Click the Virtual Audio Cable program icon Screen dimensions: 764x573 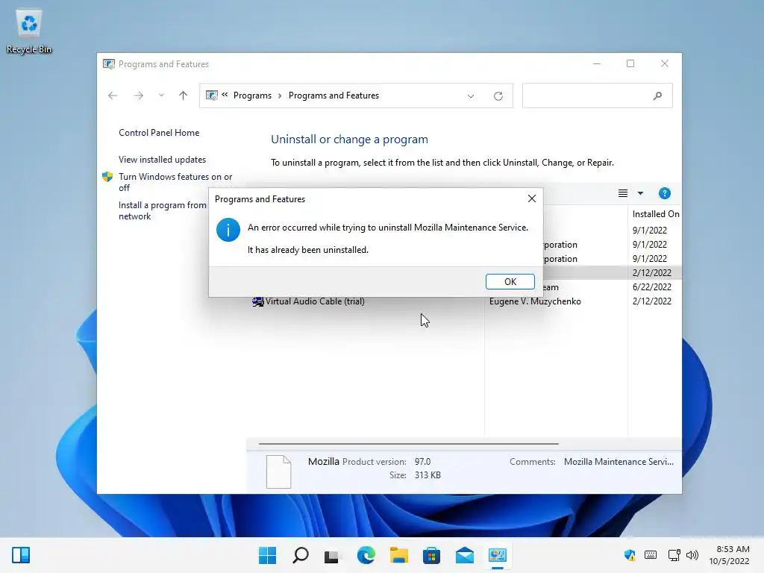(257, 301)
